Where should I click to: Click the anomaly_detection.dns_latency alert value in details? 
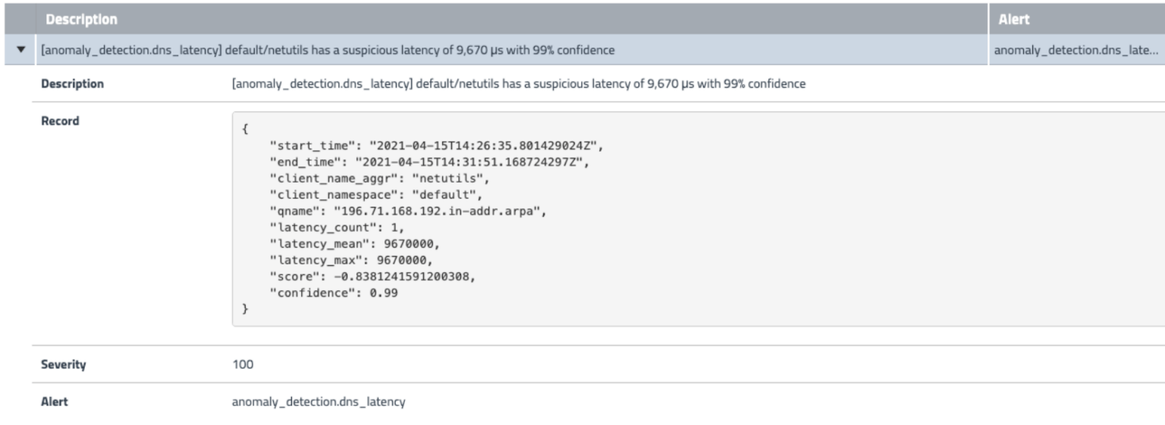coord(318,402)
